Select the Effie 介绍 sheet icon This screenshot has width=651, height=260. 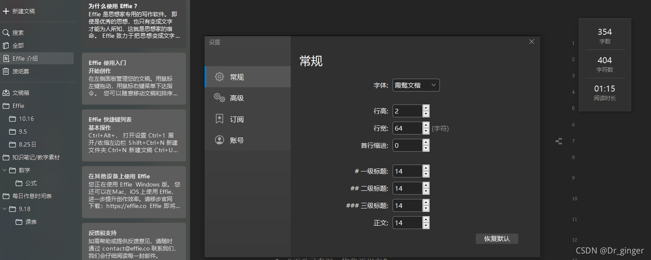point(6,58)
